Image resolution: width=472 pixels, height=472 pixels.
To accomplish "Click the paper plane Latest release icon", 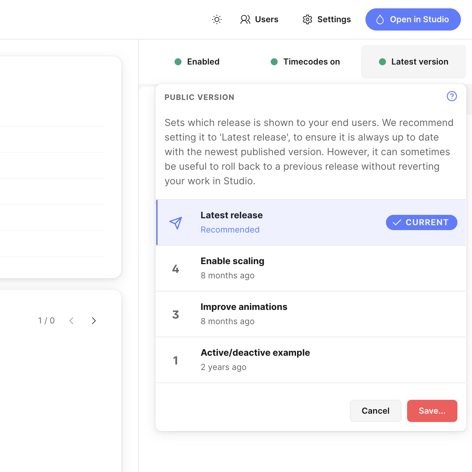I will pos(176,223).
